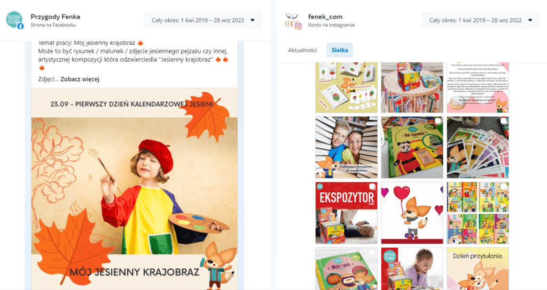Open the Dzień przytulania post thumbnail

(478, 269)
